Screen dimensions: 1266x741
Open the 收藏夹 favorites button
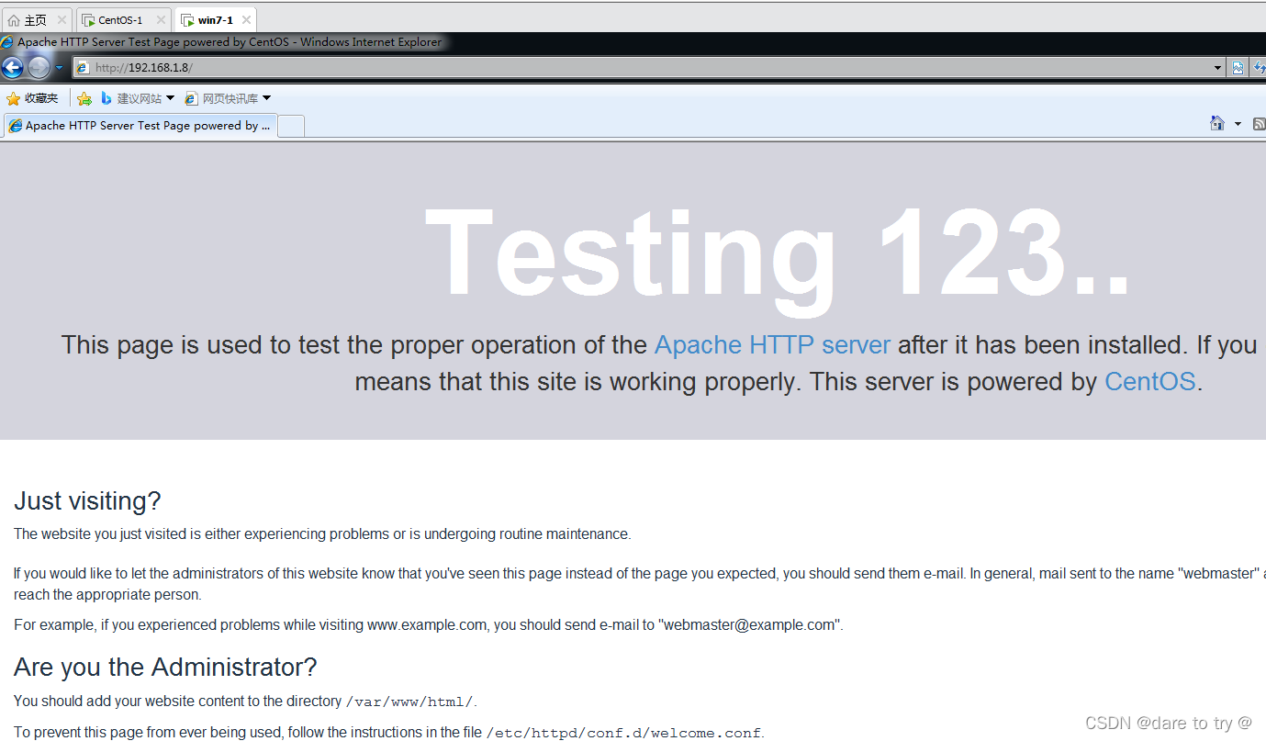coord(32,98)
